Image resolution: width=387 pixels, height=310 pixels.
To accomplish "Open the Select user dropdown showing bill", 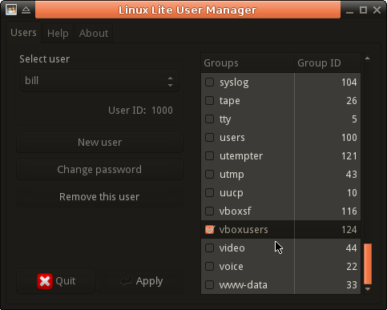I will coord(99,81).
